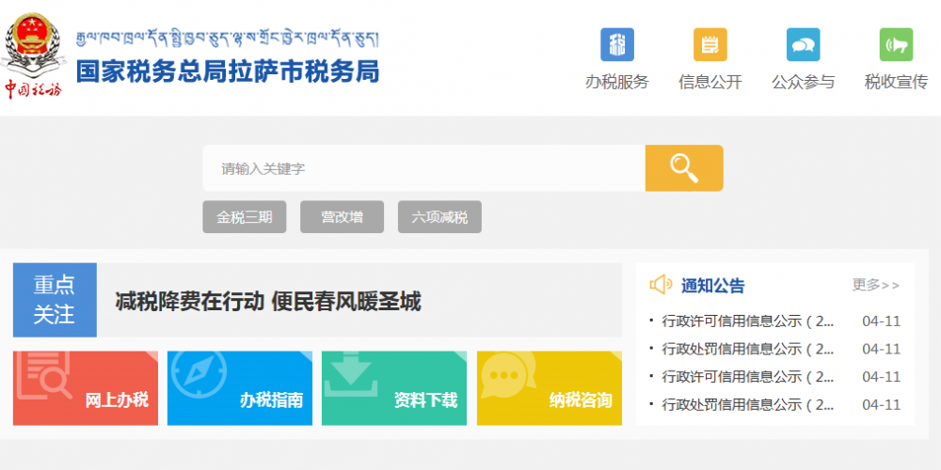Select the 公众参与 chat bubble icon
Image resolution: width=941 pixels, height=470 pixels.
point(803,45)
